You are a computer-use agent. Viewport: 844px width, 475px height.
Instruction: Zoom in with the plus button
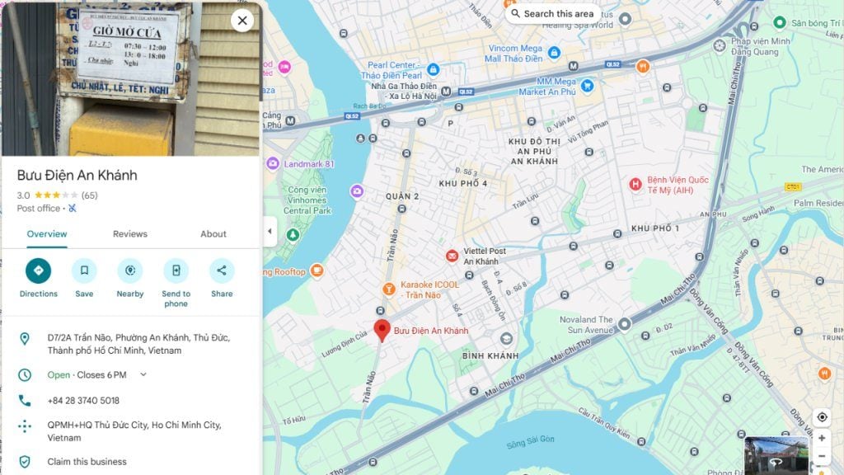point(822,439)
